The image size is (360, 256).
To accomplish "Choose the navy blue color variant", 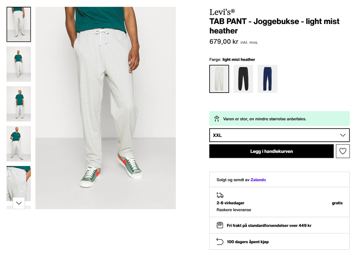I will pos(267,79).
